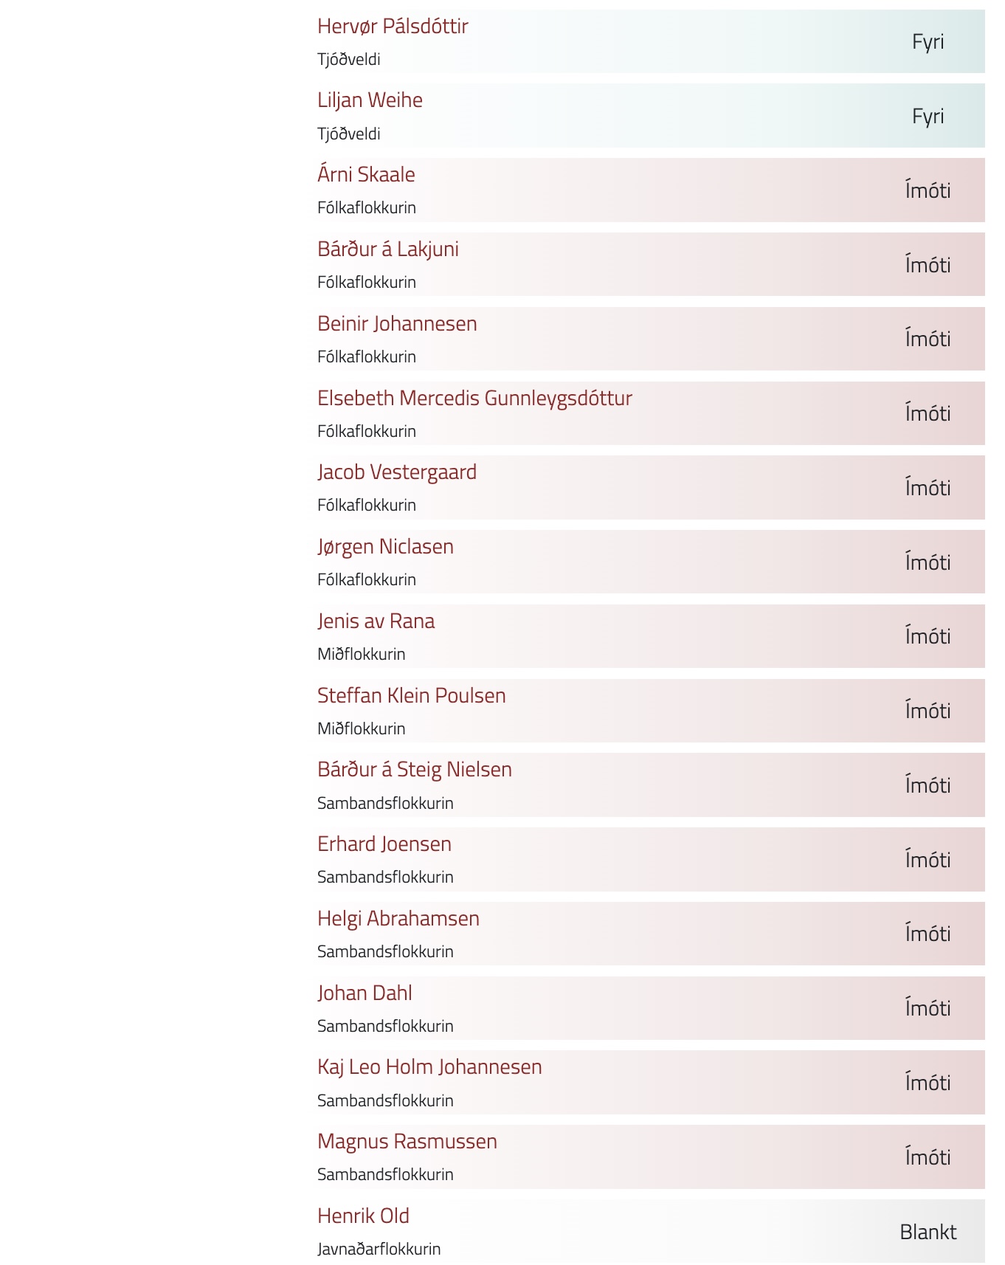
Task: Select the Jenis av Rana link
Action: 376,621
